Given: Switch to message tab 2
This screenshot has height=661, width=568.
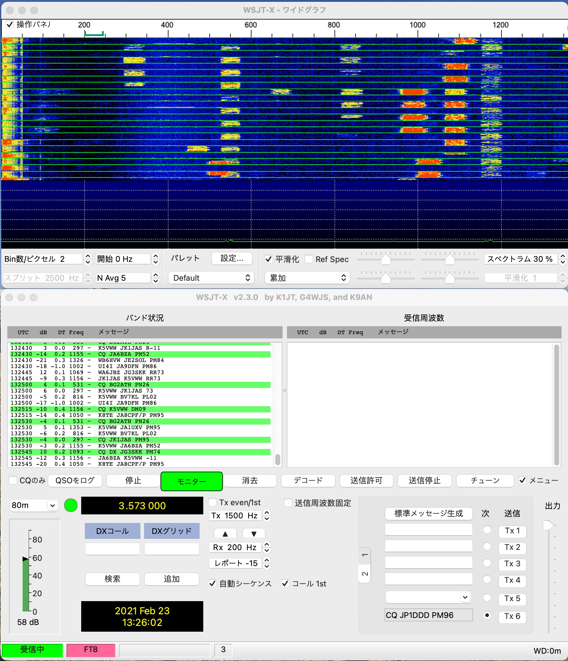Looking at the screenshot, I should (365, 574).
